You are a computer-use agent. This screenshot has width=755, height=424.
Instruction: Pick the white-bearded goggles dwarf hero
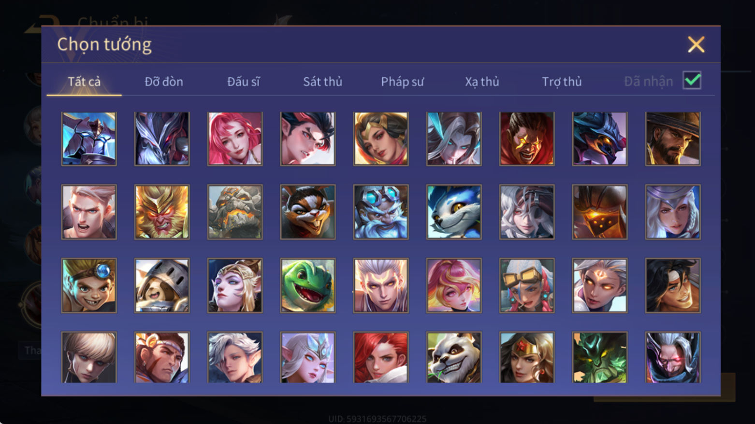[381, 212]
